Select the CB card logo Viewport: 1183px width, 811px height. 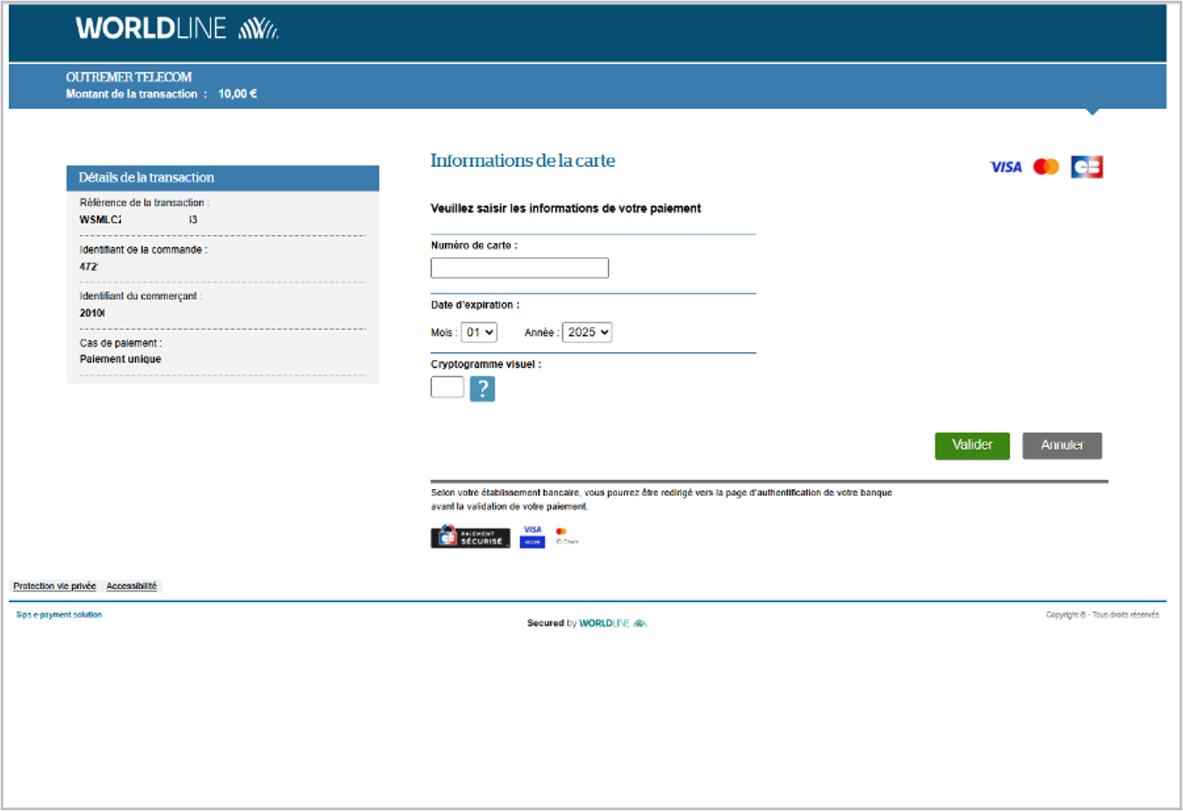pyautogui.click(x=1086, y=167)
